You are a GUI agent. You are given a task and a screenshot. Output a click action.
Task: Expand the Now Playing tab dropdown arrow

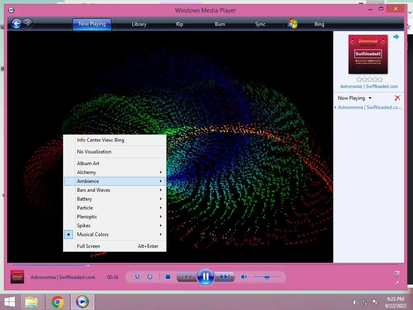click(92, 29)
